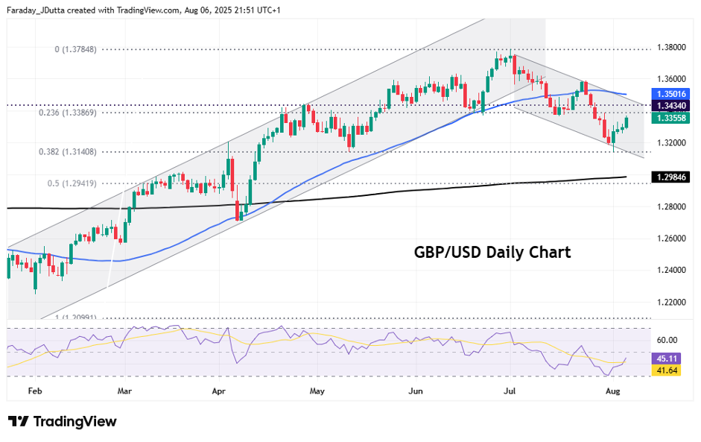701x442 pixels.
Task: Click the Jul label on the time axis
Action: 510,391
